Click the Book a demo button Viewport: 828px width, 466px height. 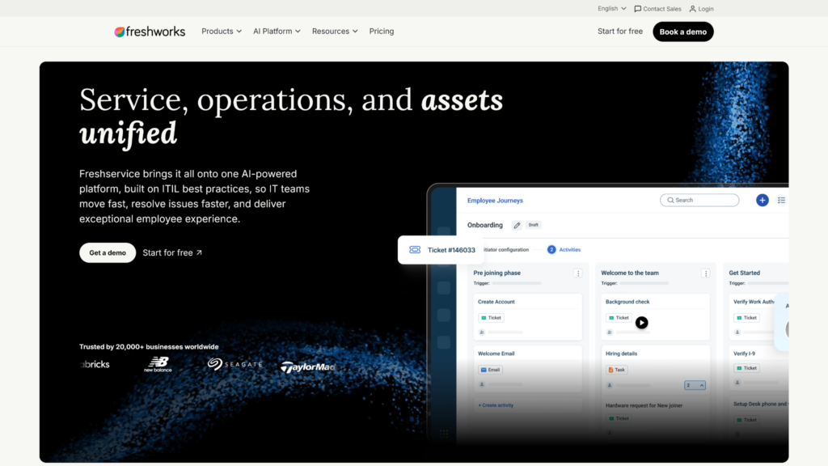pyautogui.click(x=682, y=32)
